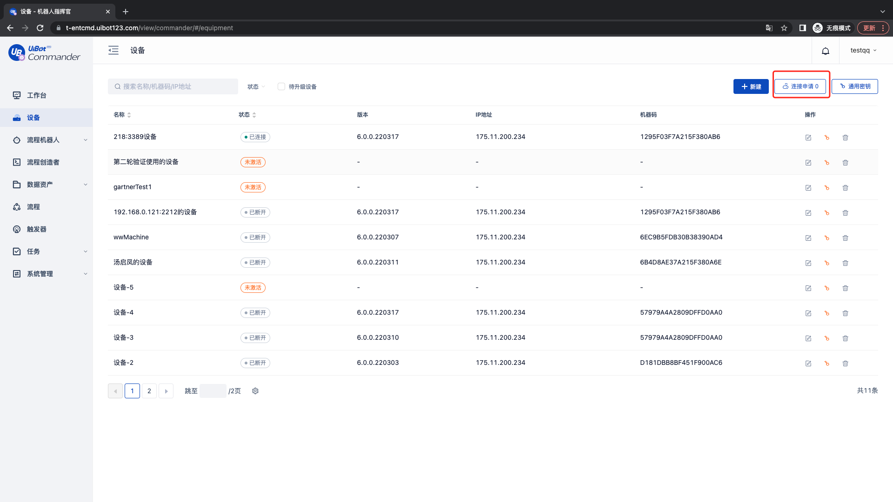Image resolution: width=893 pixels, height=502 pixels.
Task: Bookmark this page with the star icon
Action: coord(784,28)
